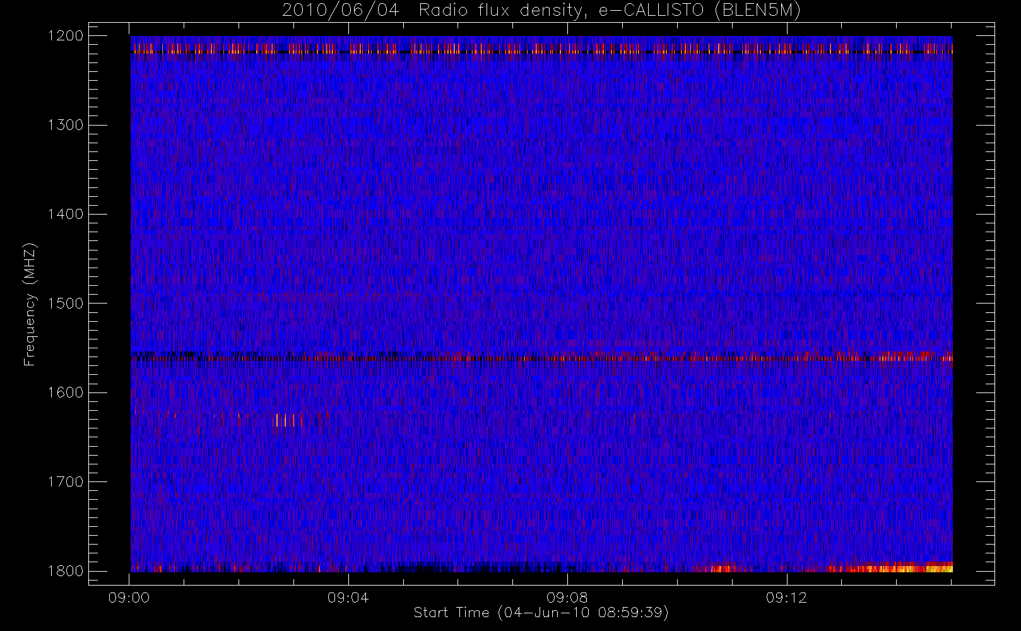Select the 1800 frequency axis label
The height and width of the screenshot is (631, 1021).
tap(66, 571)
